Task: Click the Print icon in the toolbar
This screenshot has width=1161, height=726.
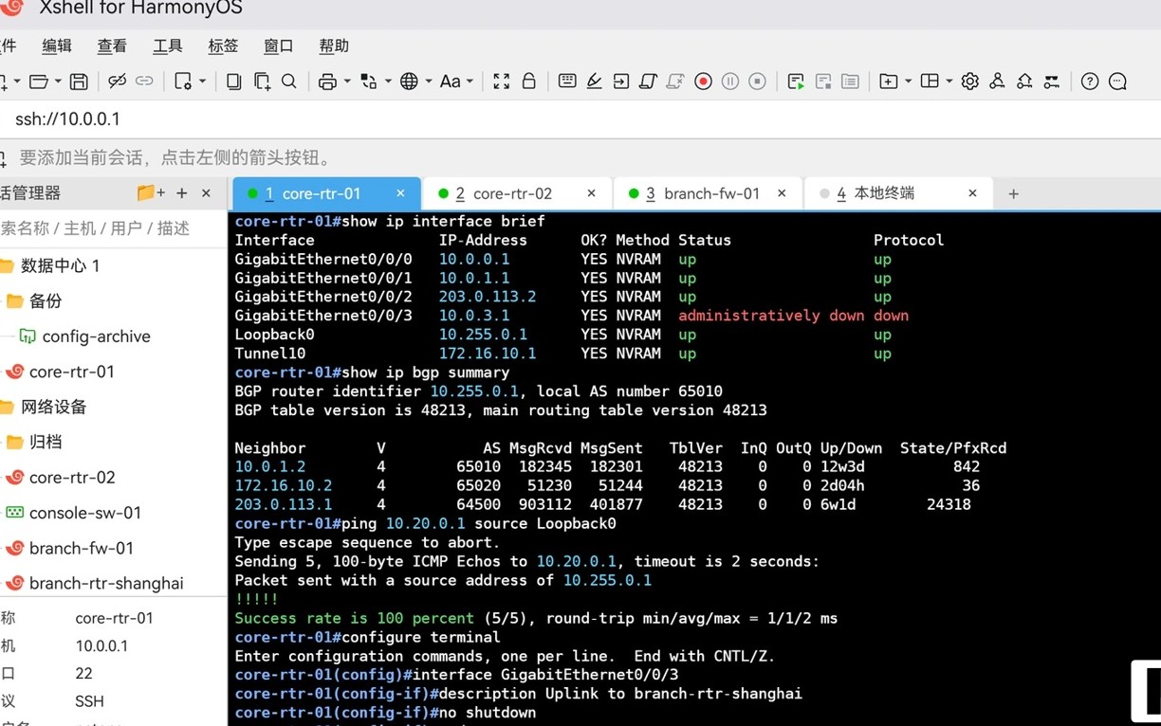Action: pos(327,82)
